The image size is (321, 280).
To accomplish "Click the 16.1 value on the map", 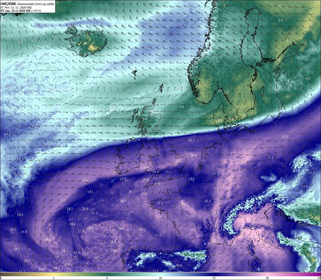I will (208, 201).
